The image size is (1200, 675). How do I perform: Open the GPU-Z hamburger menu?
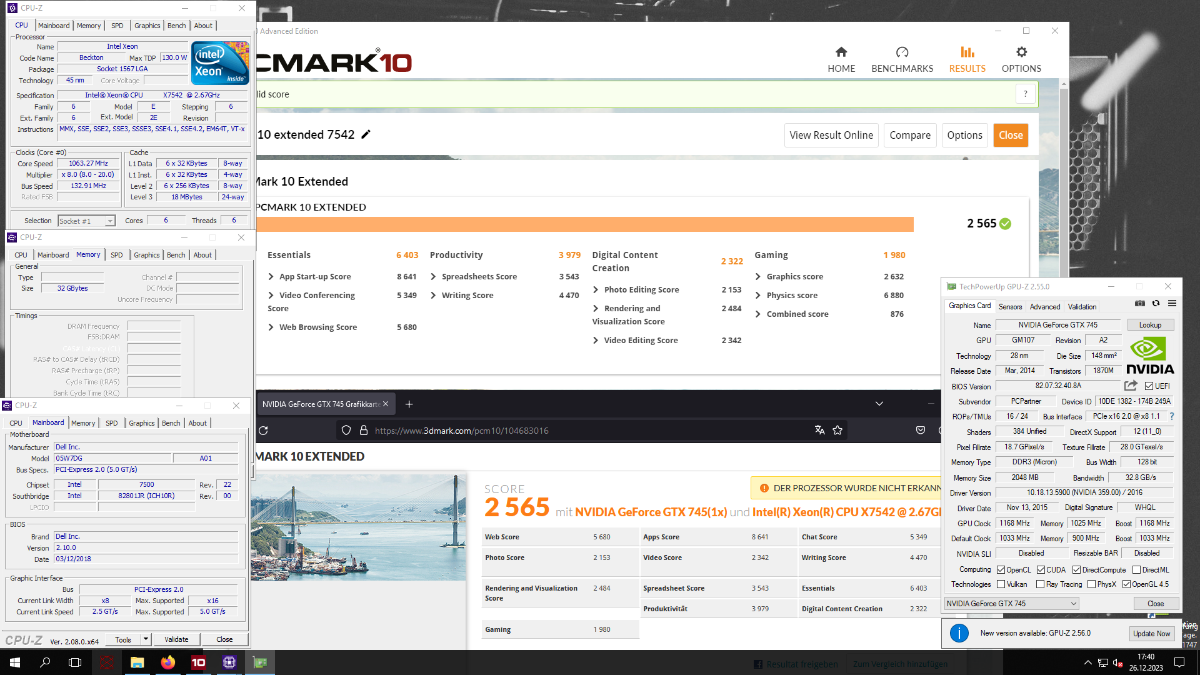1172,303
